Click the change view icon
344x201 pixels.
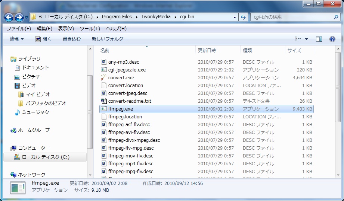click(298, 39)
